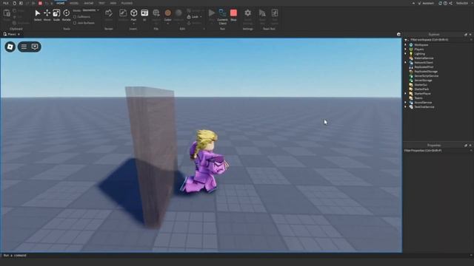Choose the Select tool
The width and height of the screenshot is (474, 266).
pos(38,15)
